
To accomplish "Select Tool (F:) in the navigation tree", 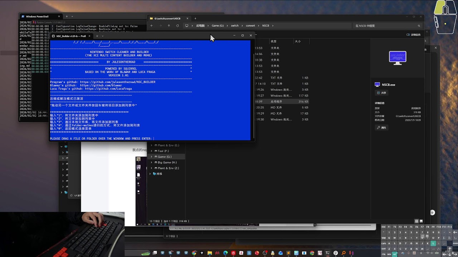I will click(x=164, y=151).
